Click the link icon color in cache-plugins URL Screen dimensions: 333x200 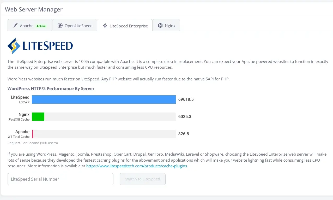click(x=137, y=166)
